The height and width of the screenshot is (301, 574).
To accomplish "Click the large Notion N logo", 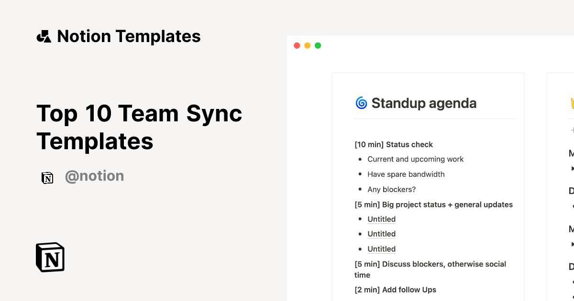I will pyautogui.click(x=50, y=257).
